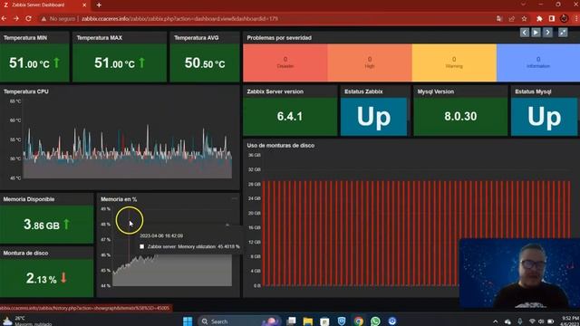The image size is (580, 326).
Task: Open Google Chrome from the taskbar
Action: pyautogui.click(x=359, y=321)
